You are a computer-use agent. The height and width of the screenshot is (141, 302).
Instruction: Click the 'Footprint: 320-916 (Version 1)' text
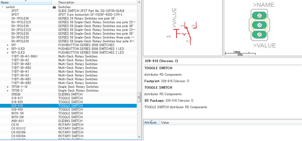coord(167,81)
